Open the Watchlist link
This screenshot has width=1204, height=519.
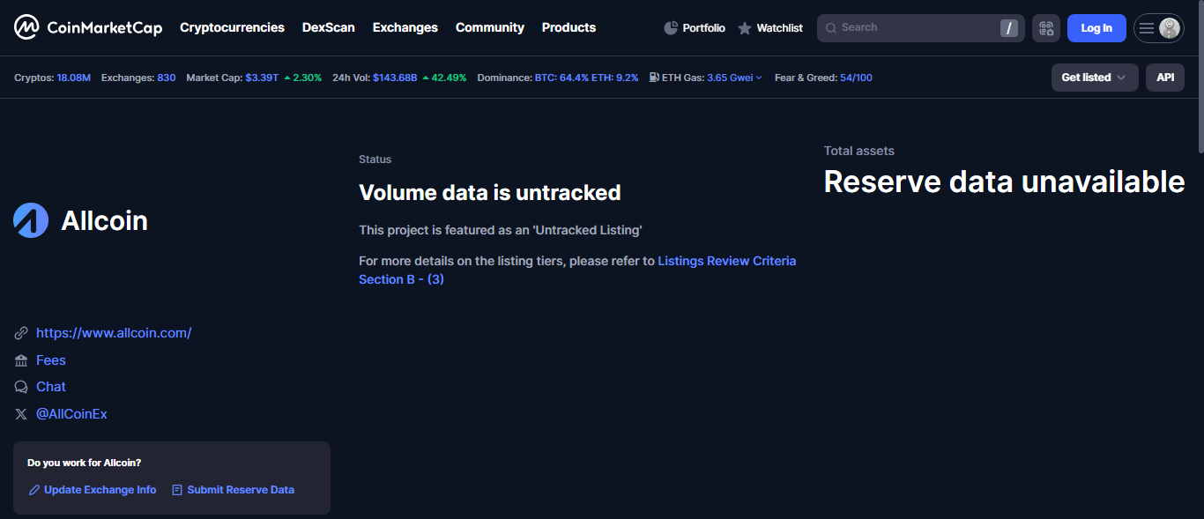pyautogui.click(x=770, y=28)
